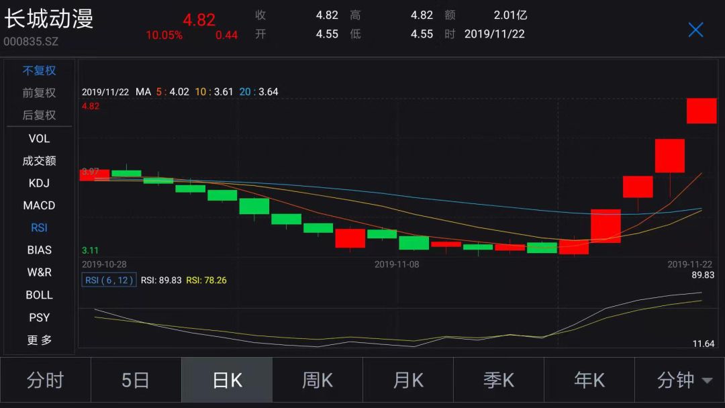Close the chart with the blue X icon
The image size is (725, 408).
[x=695, y=30]
